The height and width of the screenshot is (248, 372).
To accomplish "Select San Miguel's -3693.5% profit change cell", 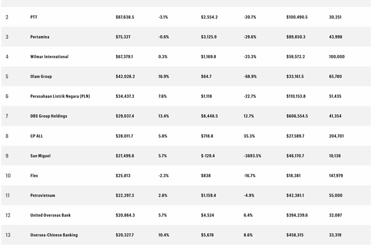I will tap(252, 156).
